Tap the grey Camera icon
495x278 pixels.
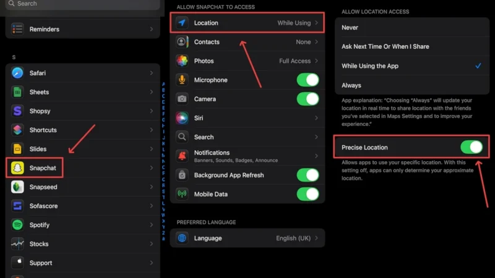182,99
